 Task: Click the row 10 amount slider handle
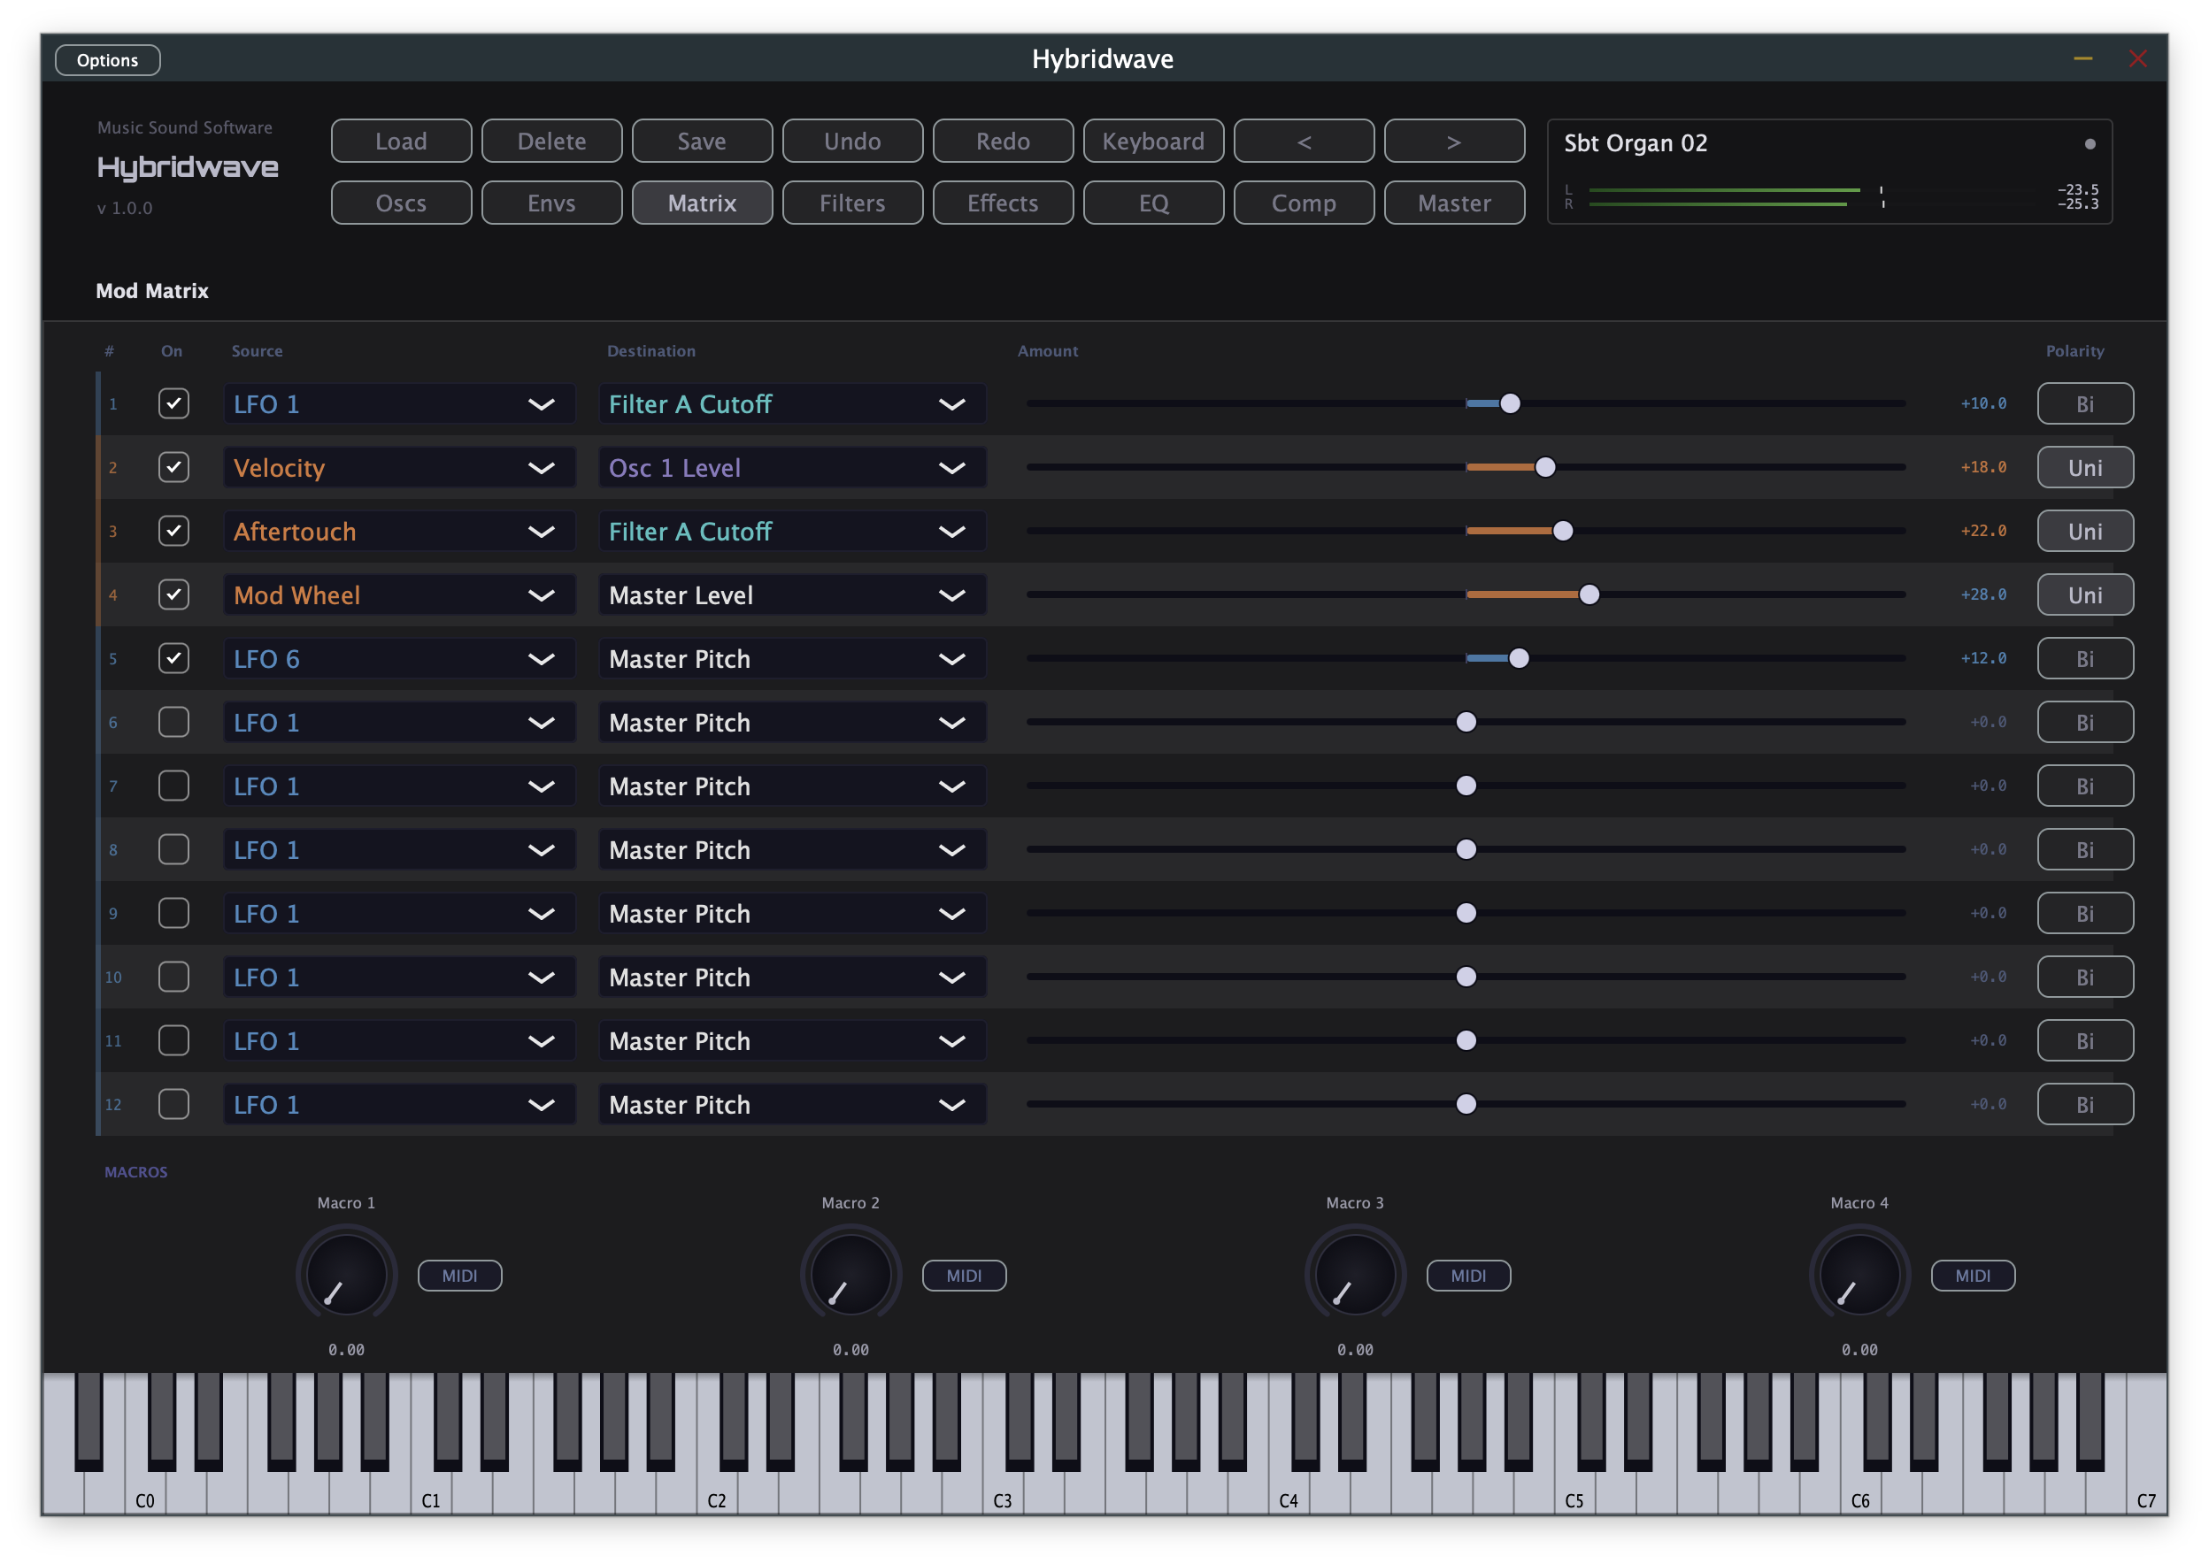[1466, 977]
